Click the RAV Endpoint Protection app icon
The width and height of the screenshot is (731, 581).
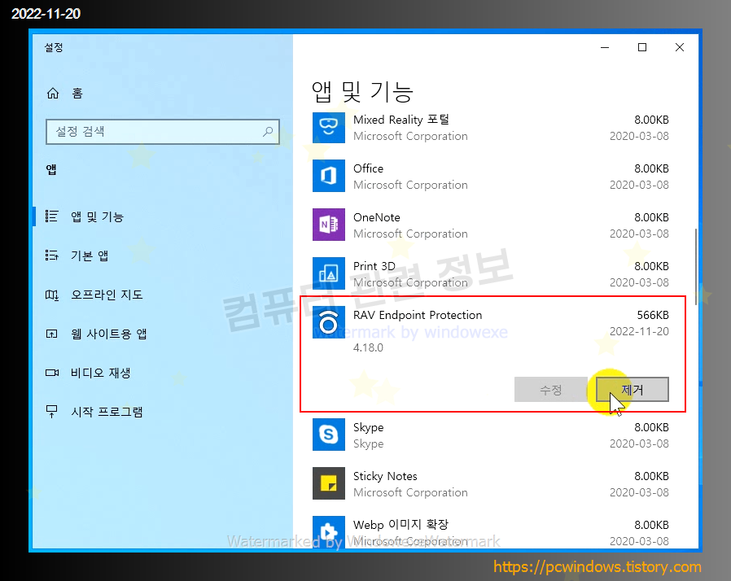[x=329, y=322]
